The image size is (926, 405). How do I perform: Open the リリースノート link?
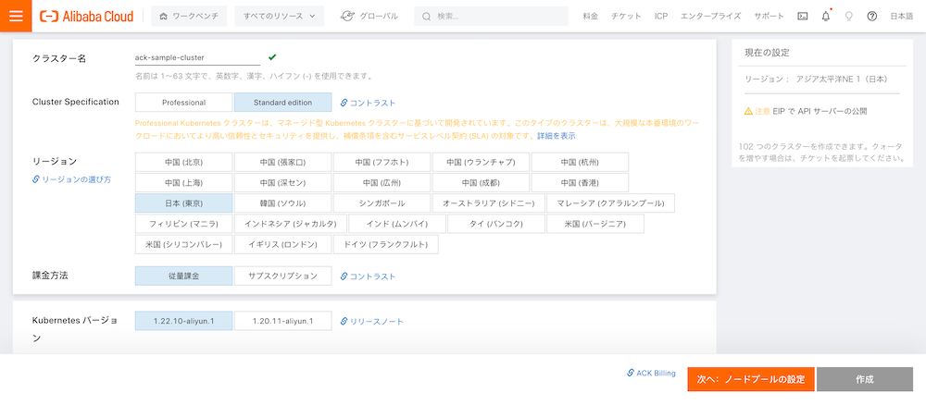pyautogui.click(x=372, y=322)
